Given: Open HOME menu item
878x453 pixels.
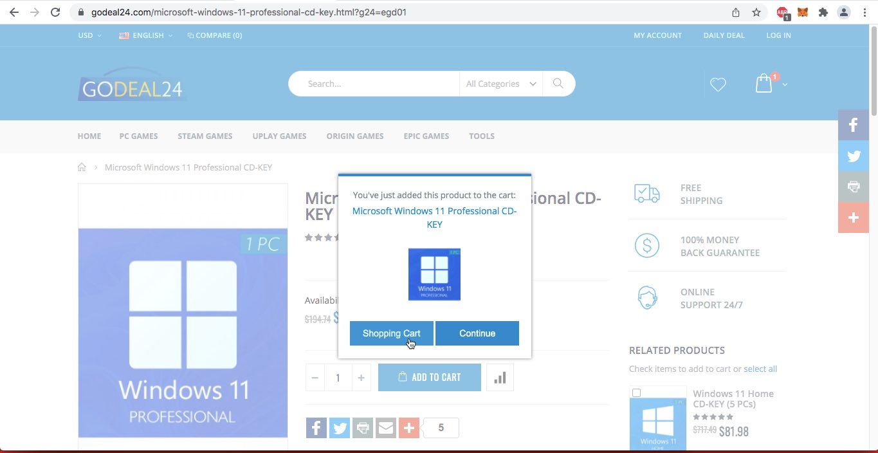Looking at the screenshot, I should (x=89, y=136).
